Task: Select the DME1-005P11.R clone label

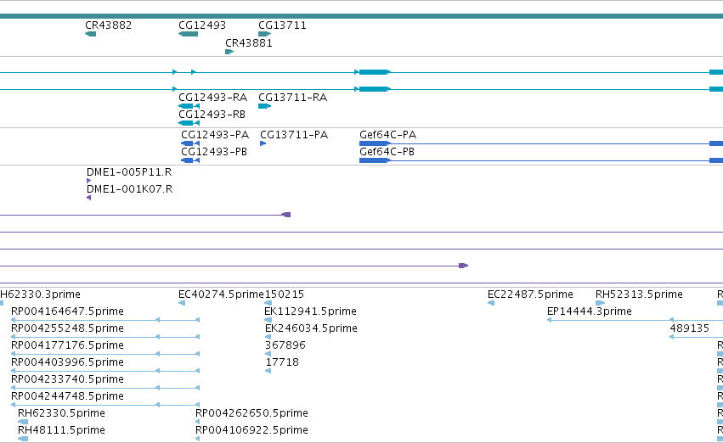Action: pyautogui.click(x=129, y=171)
